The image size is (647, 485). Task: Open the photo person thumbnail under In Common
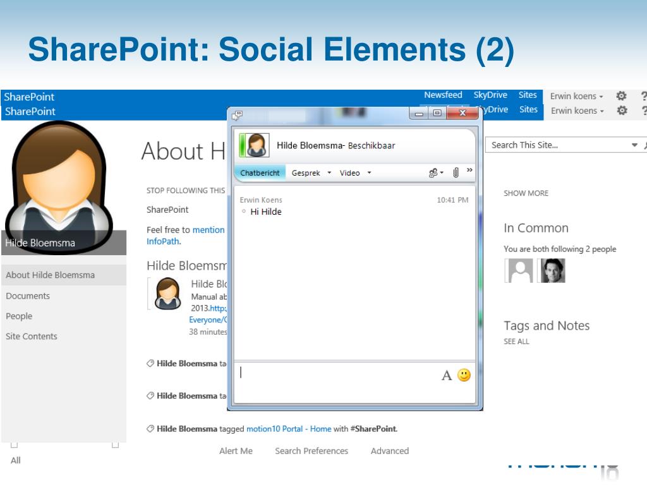(x=552, y=270)
